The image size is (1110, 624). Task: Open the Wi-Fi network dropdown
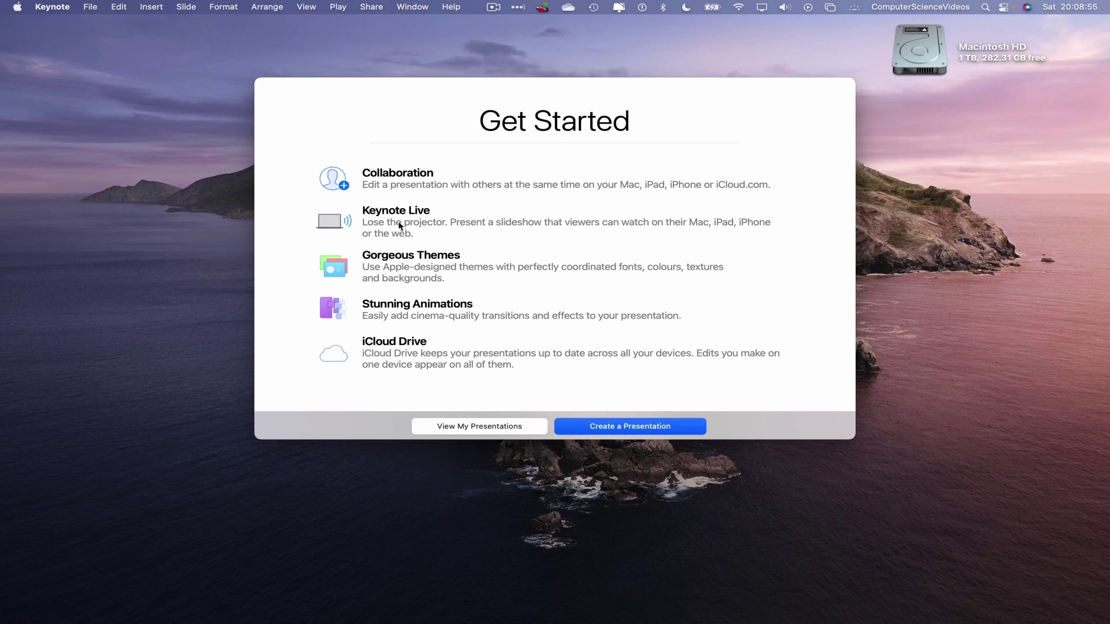pyautogui.click(x=739, y=7)
